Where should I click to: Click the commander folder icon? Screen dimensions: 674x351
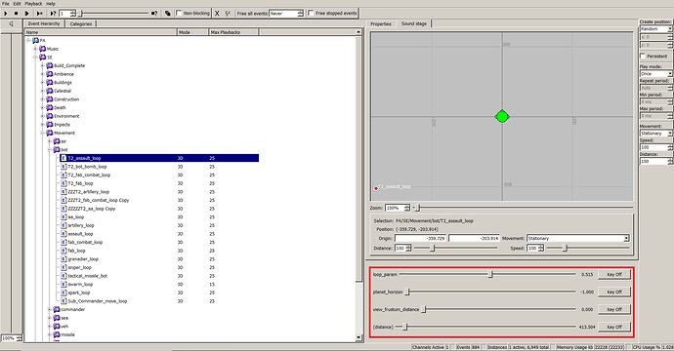point(57,309)
